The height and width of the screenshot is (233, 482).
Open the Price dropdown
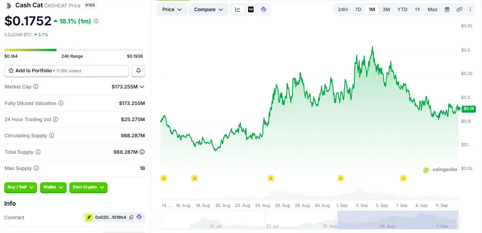pos(172,9)
